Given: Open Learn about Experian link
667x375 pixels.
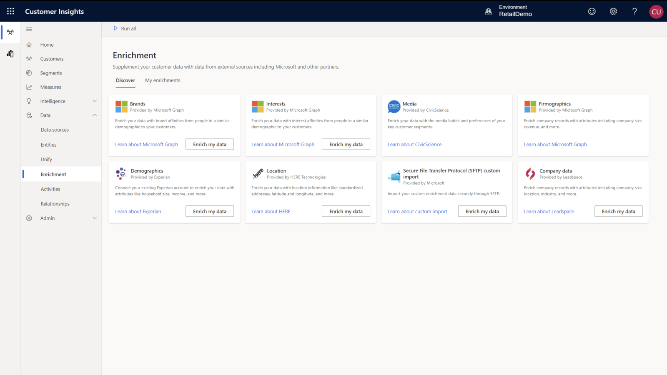Looking at the screenshot, I should 138,212.
